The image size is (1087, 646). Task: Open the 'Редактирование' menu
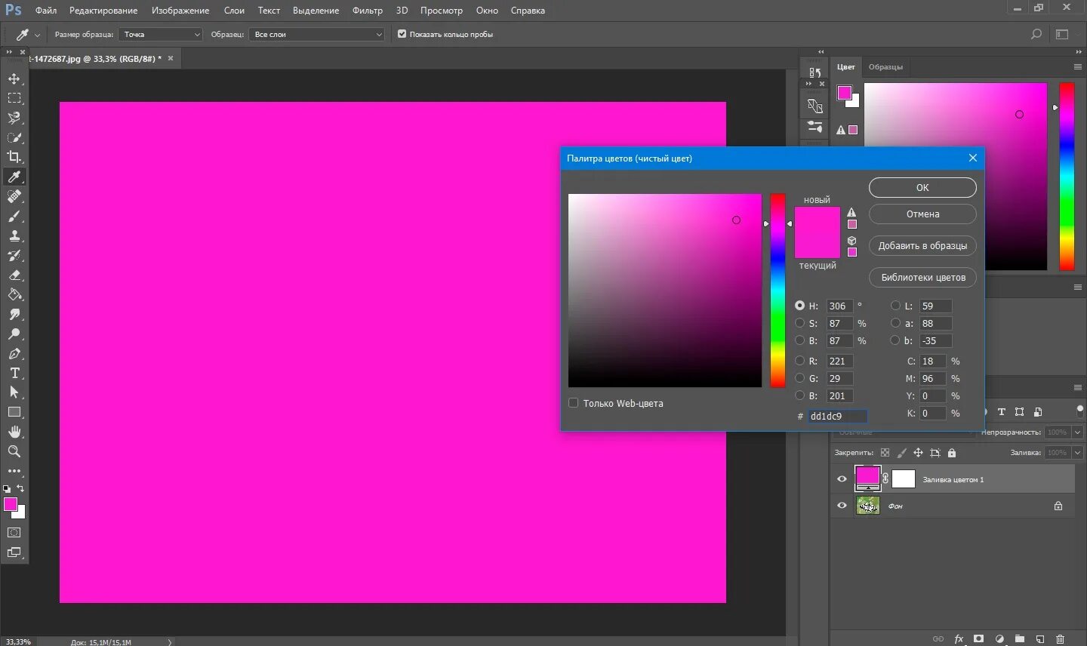point(103,11)
